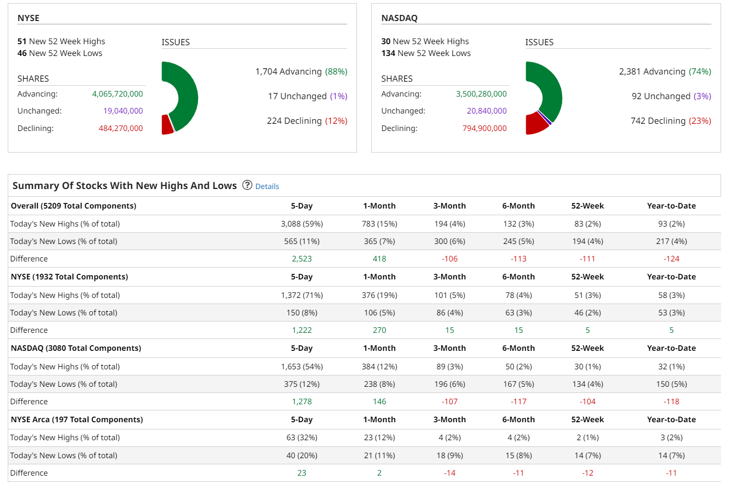The width and height of the screenshot is (737, 489).
Task: Select Overall 3-Month new lows cell 300 (6%)
Action: tap(450, 241)
